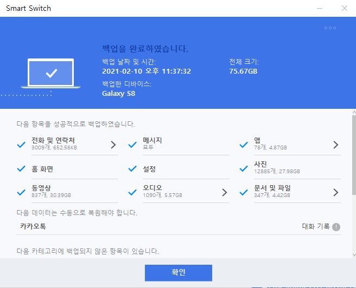Click the 백업을 완료하였습니다. heading
The image size is (356, 288).
pos(145,49)
